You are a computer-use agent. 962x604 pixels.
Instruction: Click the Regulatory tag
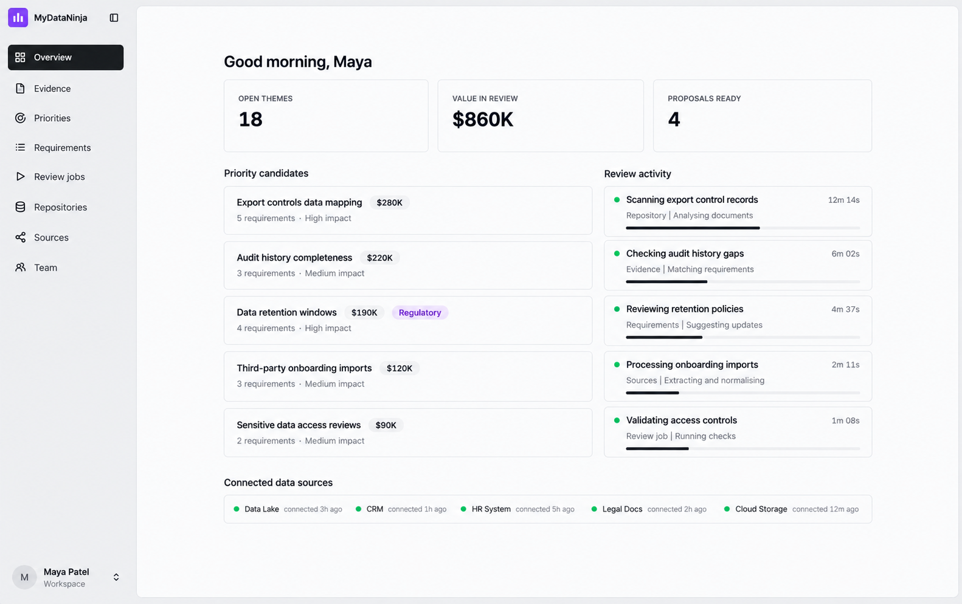420,312
